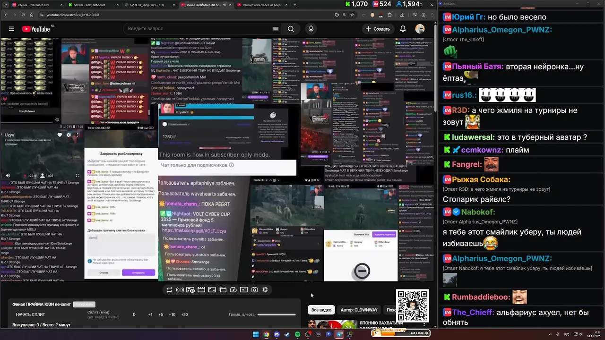Take a screenshot with the camera icon
605x340 pixels.
pyautogui.click(x=254, y=290)
